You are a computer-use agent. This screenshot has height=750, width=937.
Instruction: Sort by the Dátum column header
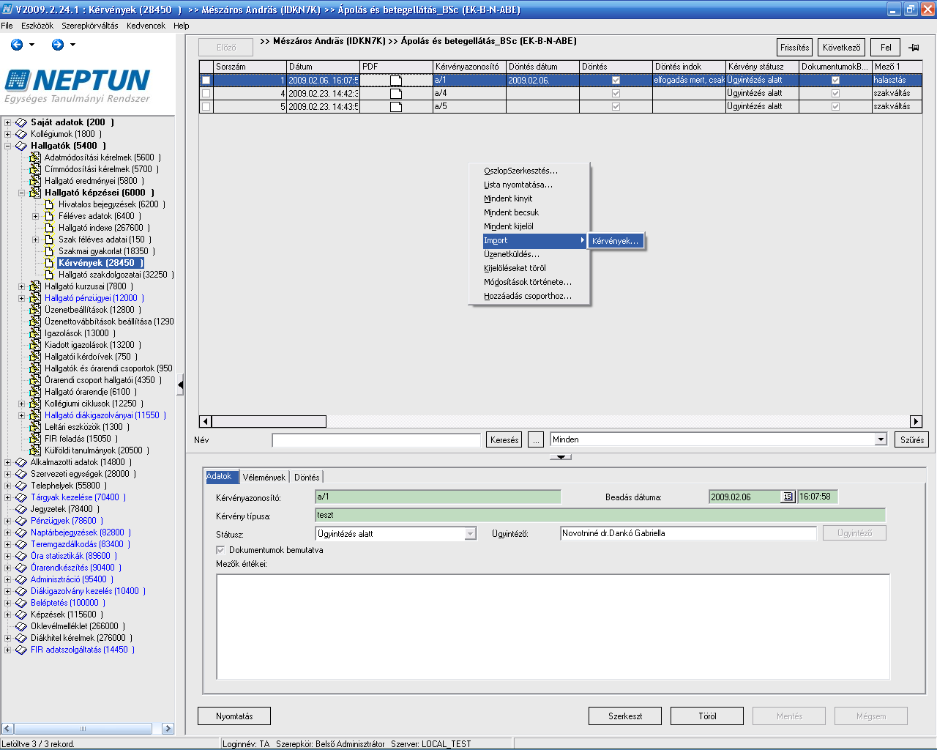(x=323, y=67)
